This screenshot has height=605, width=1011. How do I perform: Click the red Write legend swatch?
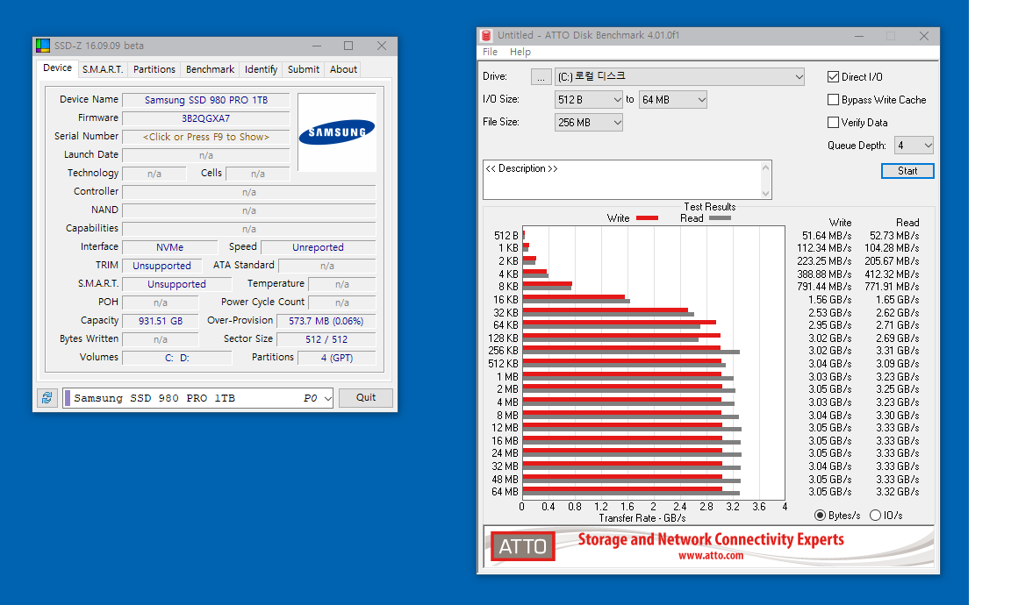pos(647,218)
